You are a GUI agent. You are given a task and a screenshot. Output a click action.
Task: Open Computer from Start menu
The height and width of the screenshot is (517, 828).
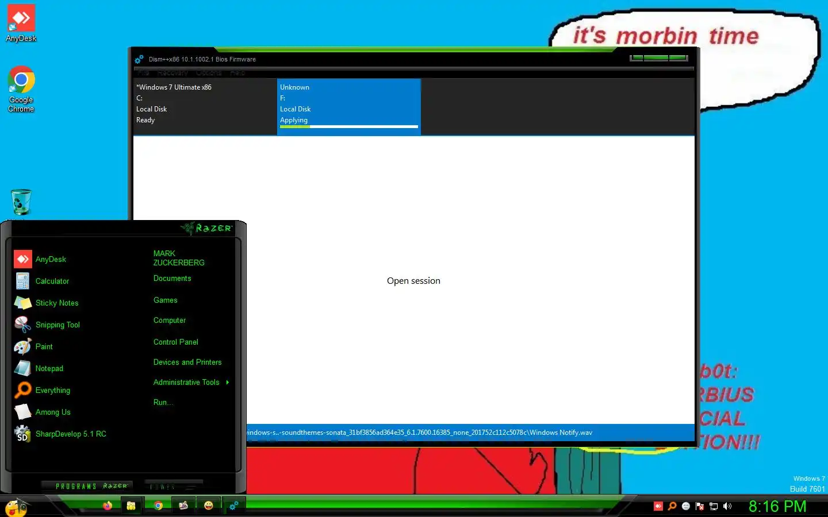(170, 320)
